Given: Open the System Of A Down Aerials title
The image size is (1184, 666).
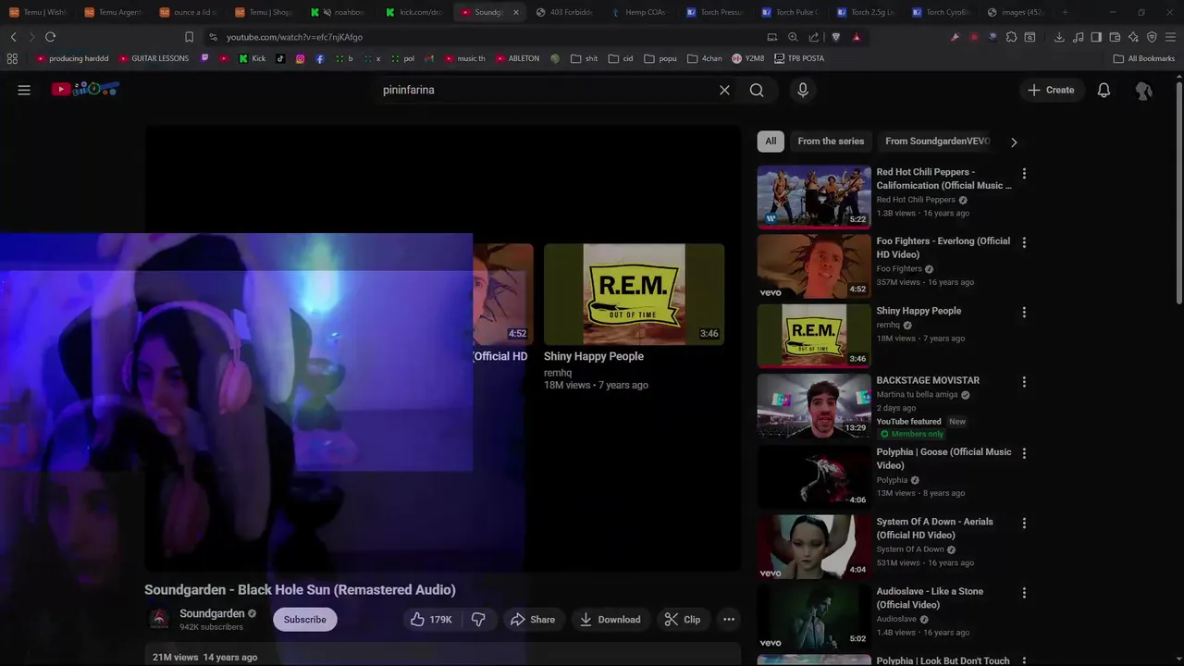Looking at the screenshot, I should coord(934,528).
